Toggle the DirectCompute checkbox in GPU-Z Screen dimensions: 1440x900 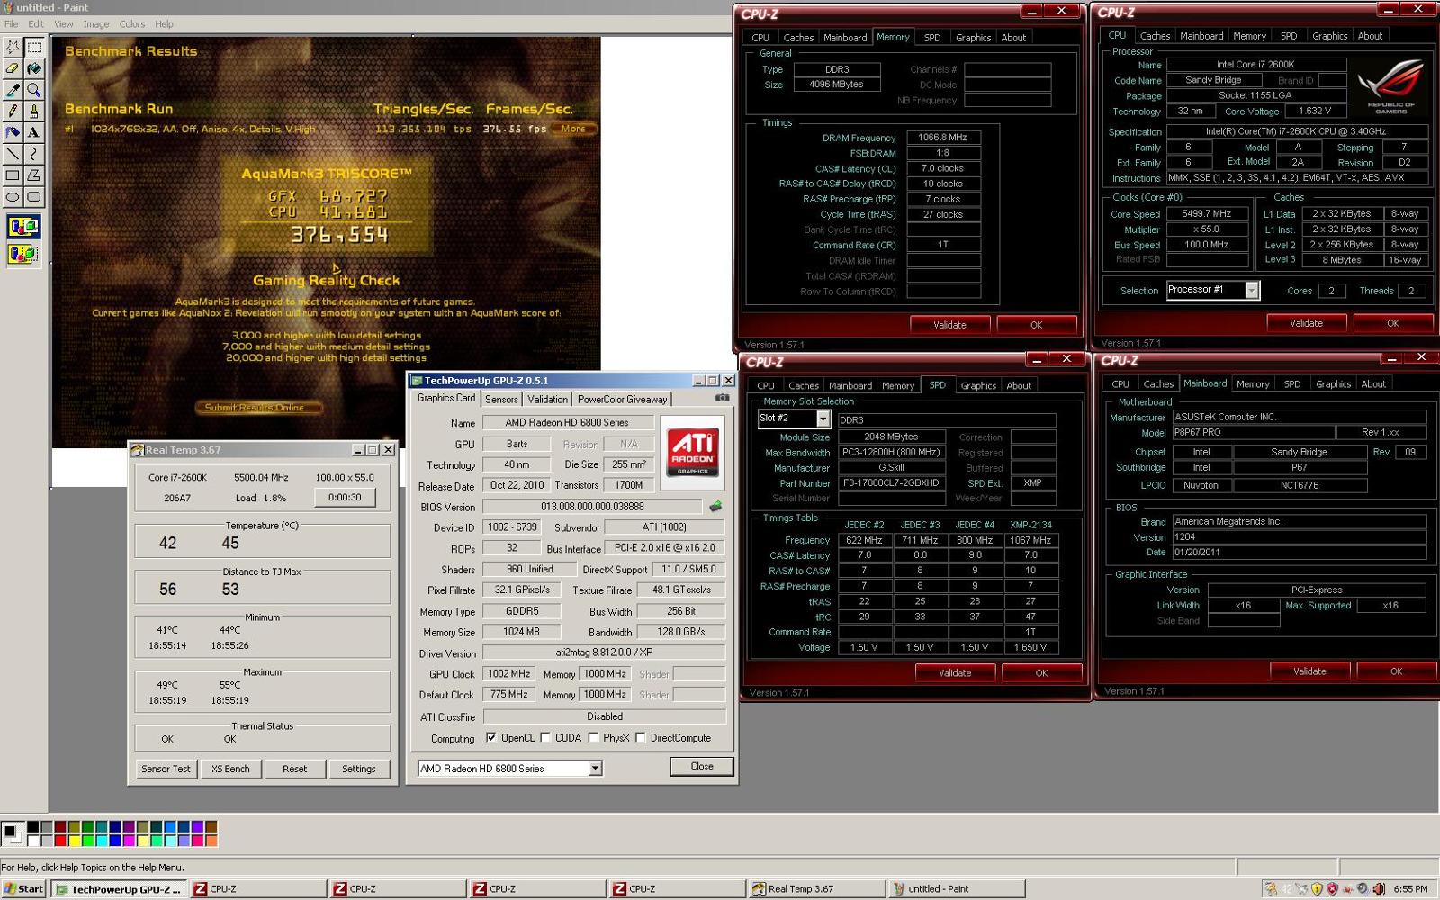tap(640, 738)
